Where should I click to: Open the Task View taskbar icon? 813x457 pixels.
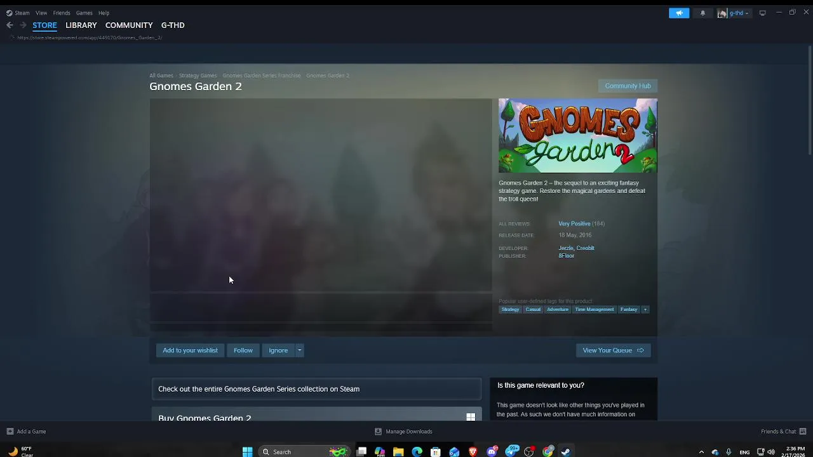click(x=361, y=452)
